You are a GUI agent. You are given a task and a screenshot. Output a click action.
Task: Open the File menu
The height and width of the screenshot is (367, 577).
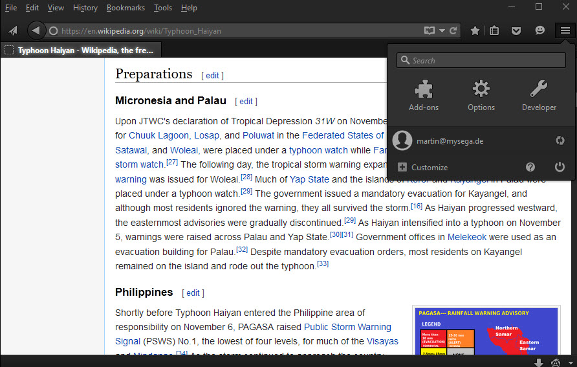point(11,8)
